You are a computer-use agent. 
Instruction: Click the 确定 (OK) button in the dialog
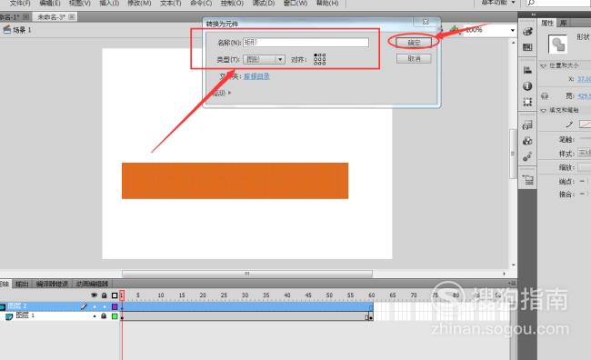point(414,43)
